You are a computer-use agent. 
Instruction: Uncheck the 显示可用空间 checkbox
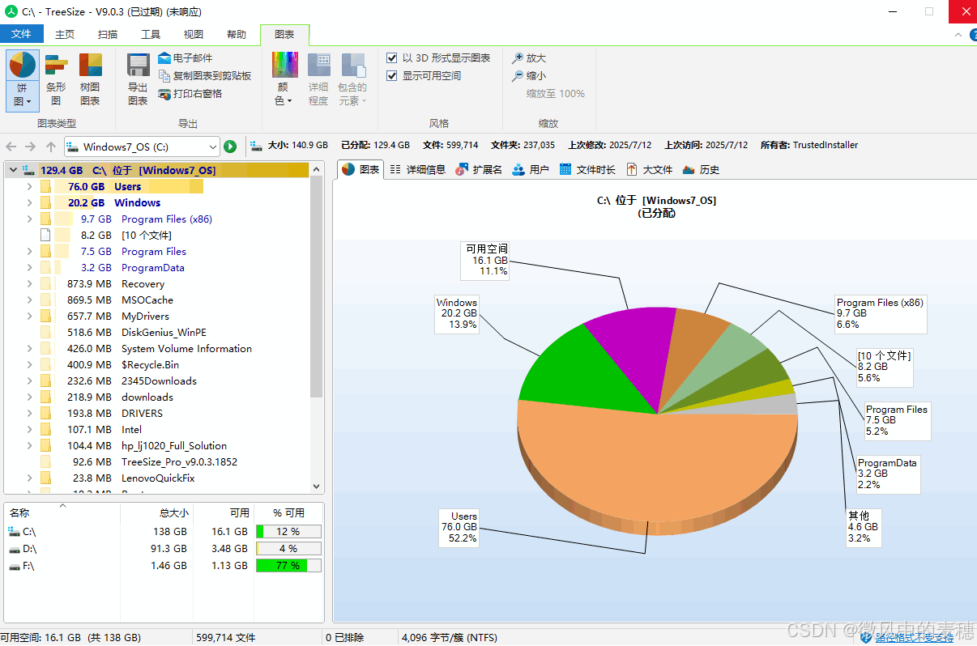coord(392,76)
